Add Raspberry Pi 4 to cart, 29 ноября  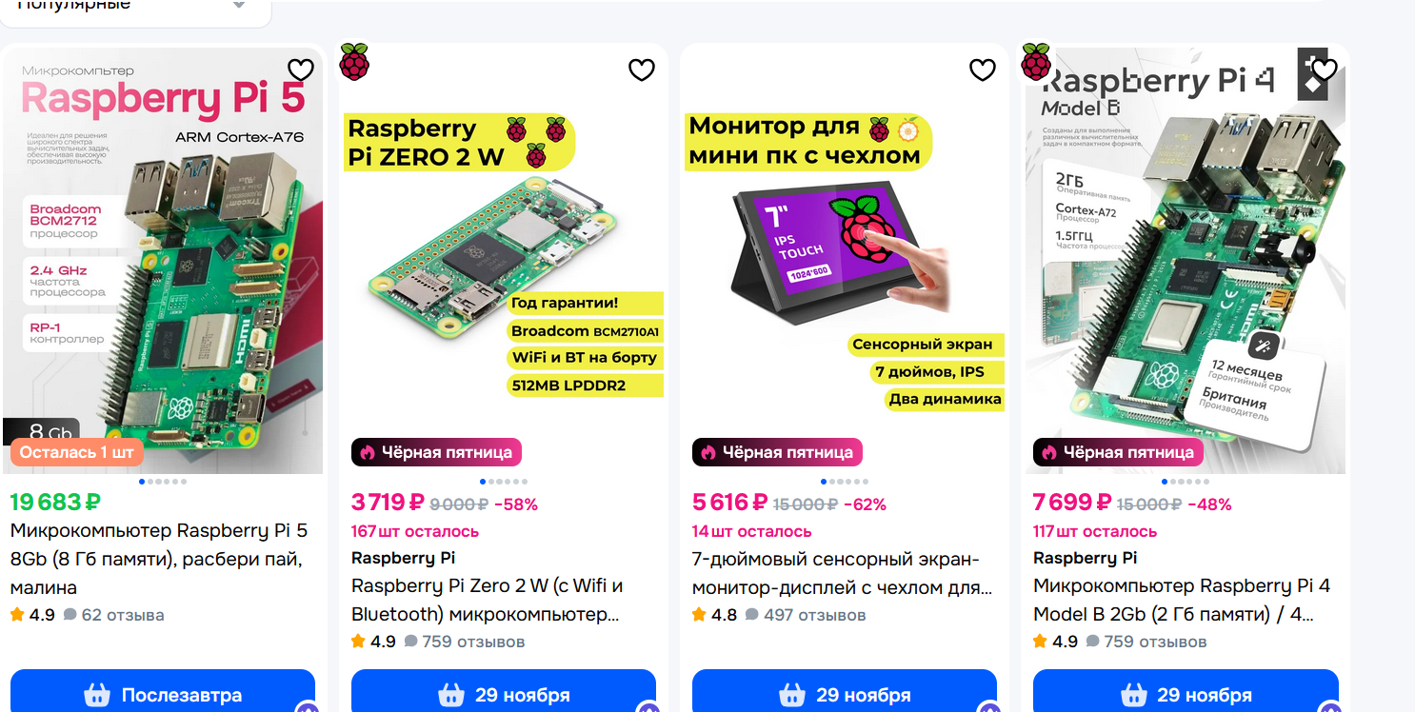pyautogui.click(x=1186, y=695)
